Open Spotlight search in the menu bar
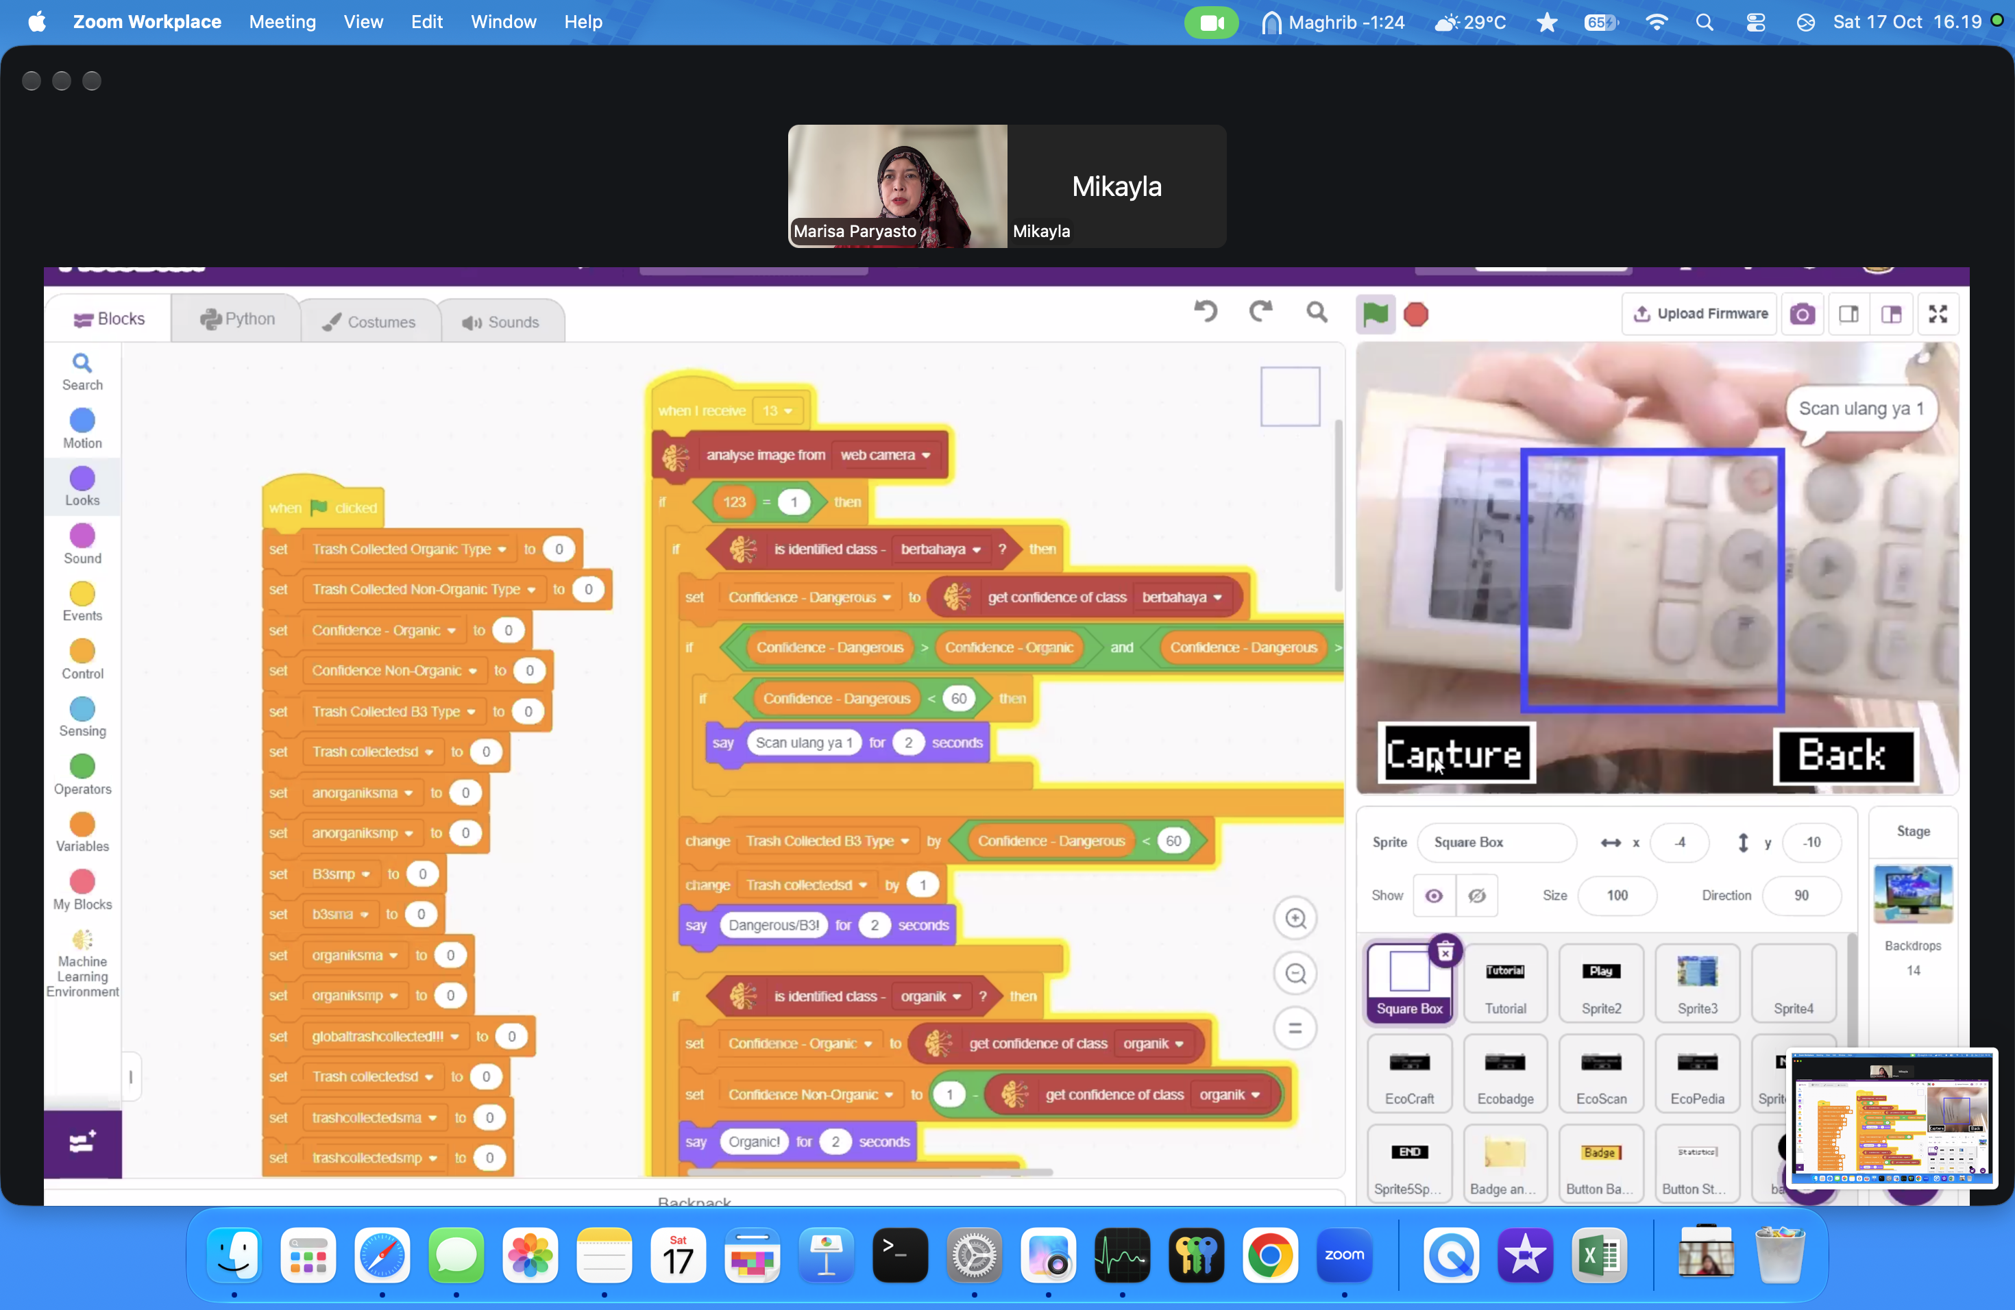 (x=1705, y=22)
